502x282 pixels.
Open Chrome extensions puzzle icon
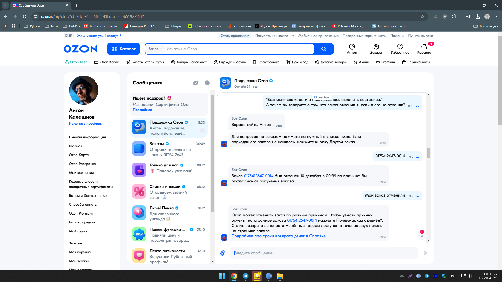(x=454, y=16)
